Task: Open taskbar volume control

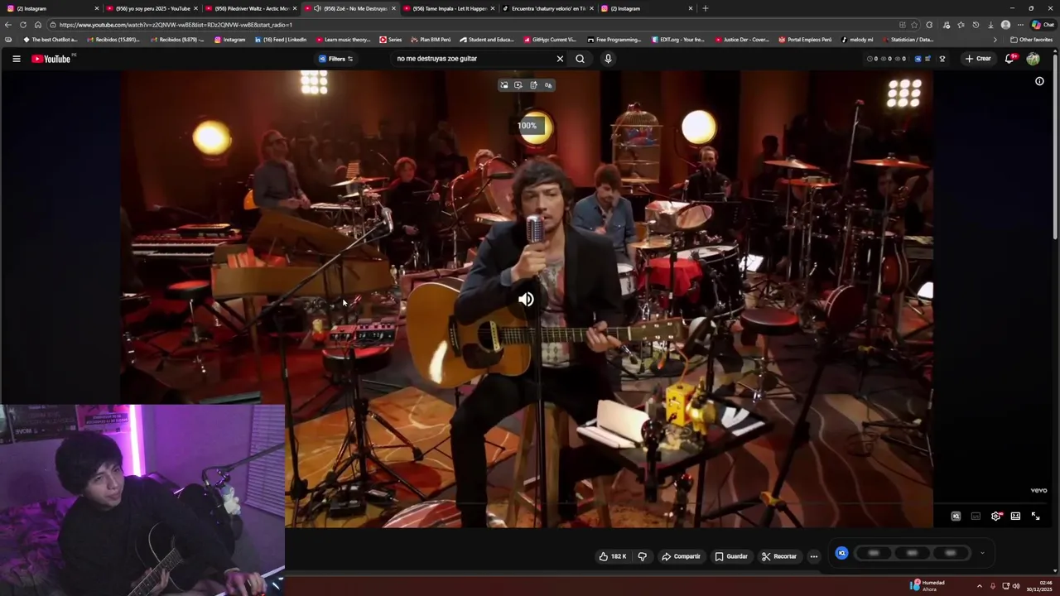Action: click(x=1016, y=586)
